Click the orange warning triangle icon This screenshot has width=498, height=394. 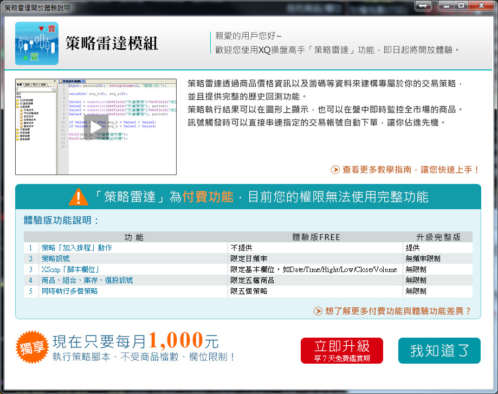coord(78,197)
